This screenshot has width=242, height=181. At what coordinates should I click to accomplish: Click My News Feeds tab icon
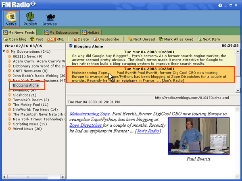click(x=6, y=33)
